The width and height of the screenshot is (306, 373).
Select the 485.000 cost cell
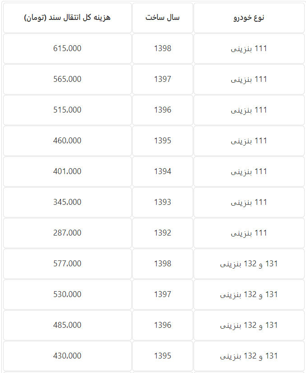[x=67, y=325]
